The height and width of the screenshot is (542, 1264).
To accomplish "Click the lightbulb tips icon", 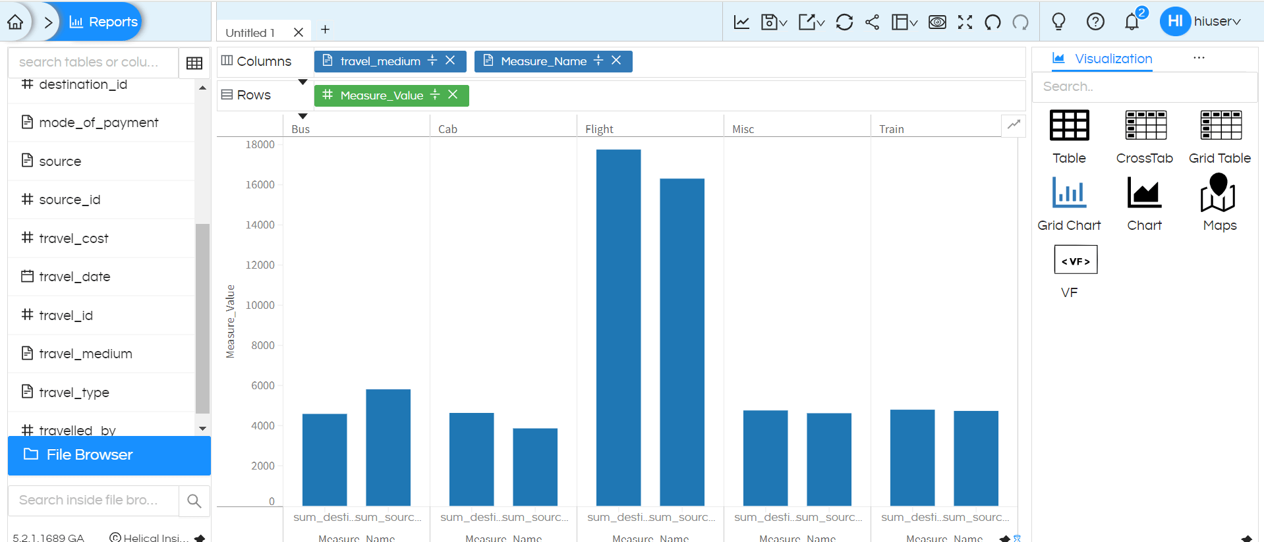I will point(1058,22).
